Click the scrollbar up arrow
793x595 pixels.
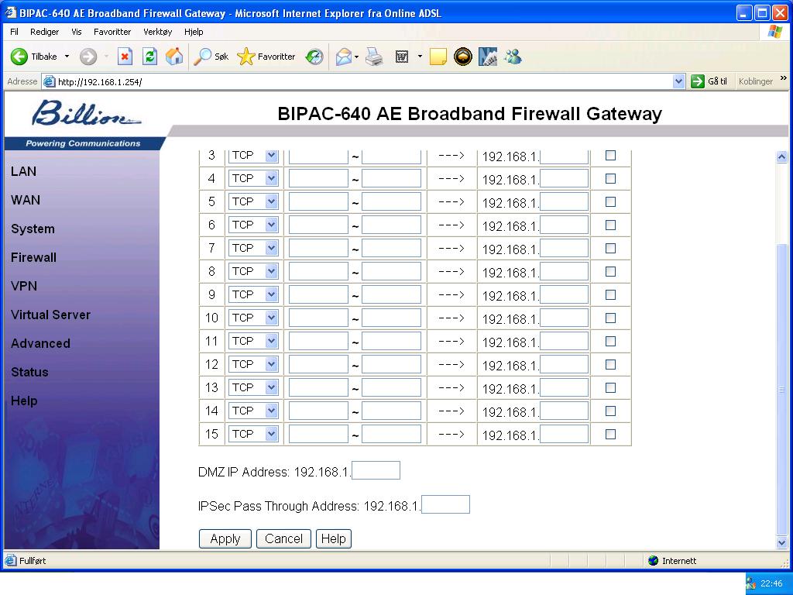click(x=781, y=156)
